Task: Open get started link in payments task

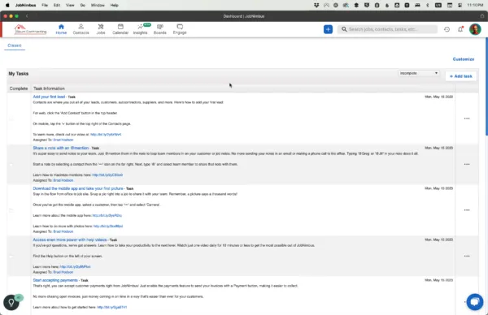Action: click(x=111, y=307)
